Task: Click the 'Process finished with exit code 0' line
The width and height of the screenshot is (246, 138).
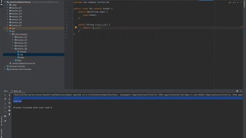Action: tap(33, 108)
